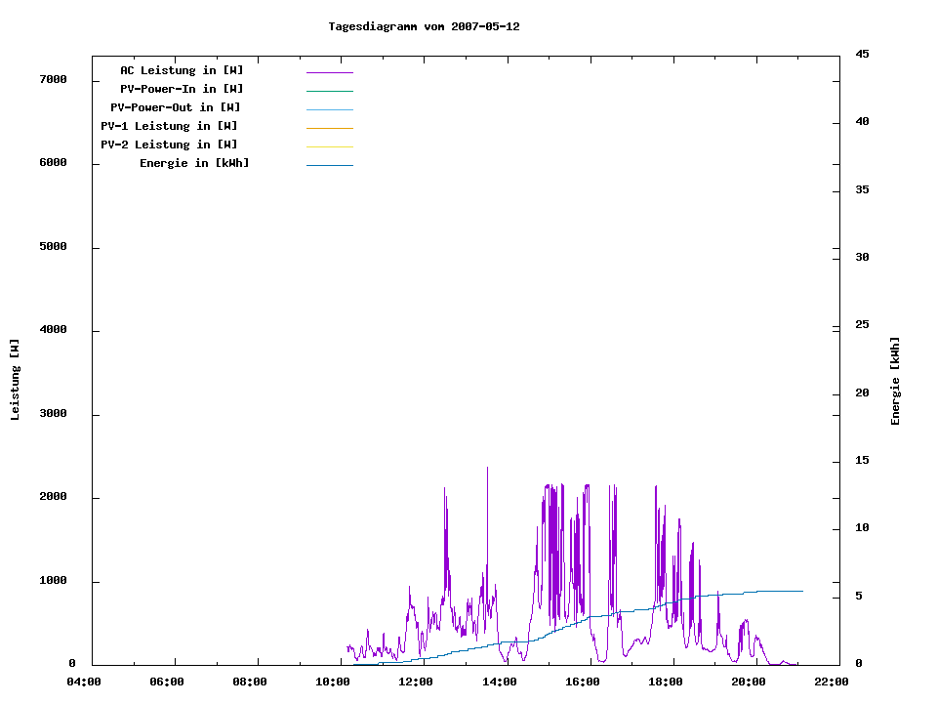Click the purple AC Leistung legend line
Image resolution: width=937 pixels, height=703 pixels.
click(x=329, y=72)
